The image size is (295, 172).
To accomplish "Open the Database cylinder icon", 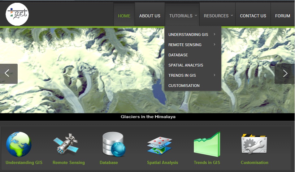I will [114, 144].
